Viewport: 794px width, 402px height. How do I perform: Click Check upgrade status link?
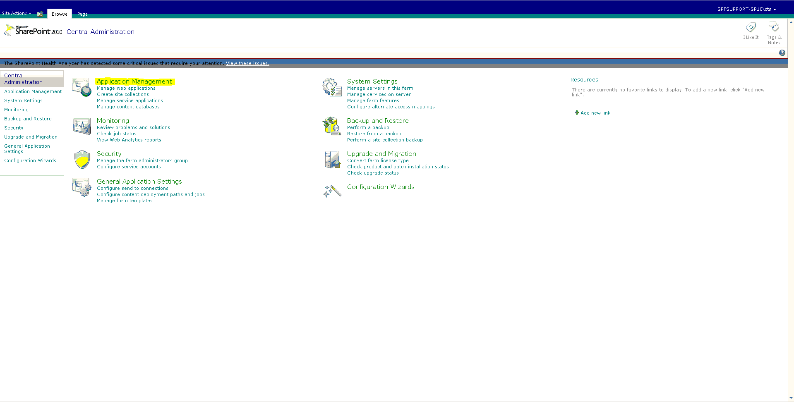point(373,173)
